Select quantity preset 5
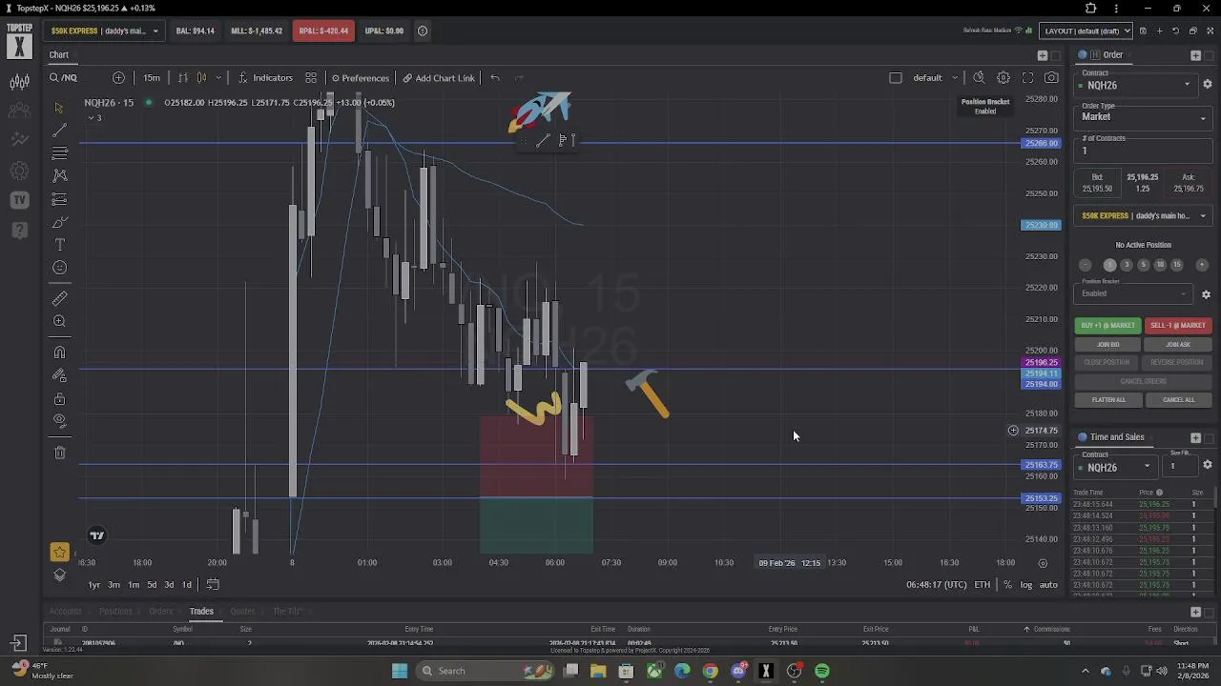Screen dimensions: 1221x686 1143,265
